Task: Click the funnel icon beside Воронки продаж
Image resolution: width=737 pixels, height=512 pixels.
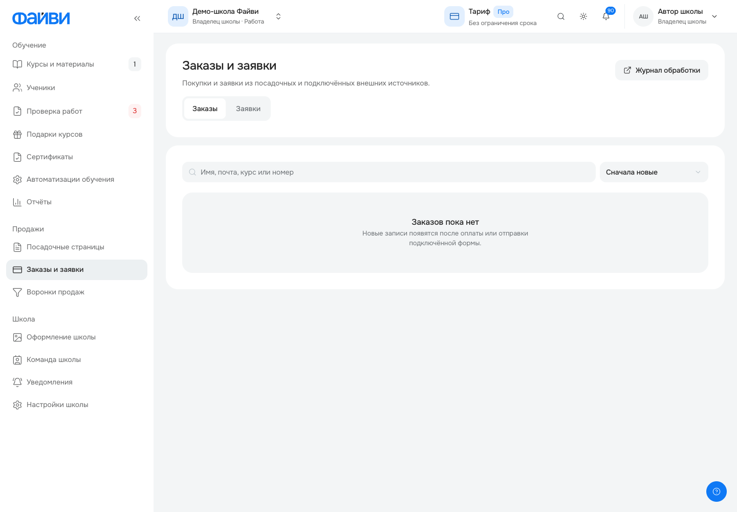Action: [x=17, y=292]
